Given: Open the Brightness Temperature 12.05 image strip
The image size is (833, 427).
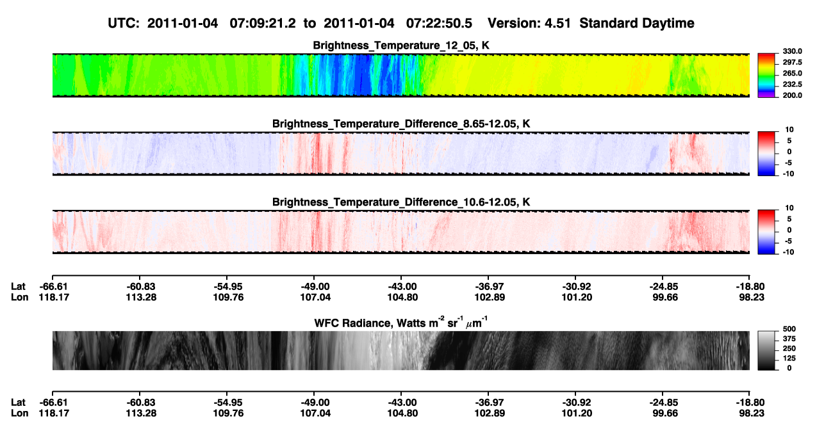Looking at the screenshot, I should [x=401, y=75].
